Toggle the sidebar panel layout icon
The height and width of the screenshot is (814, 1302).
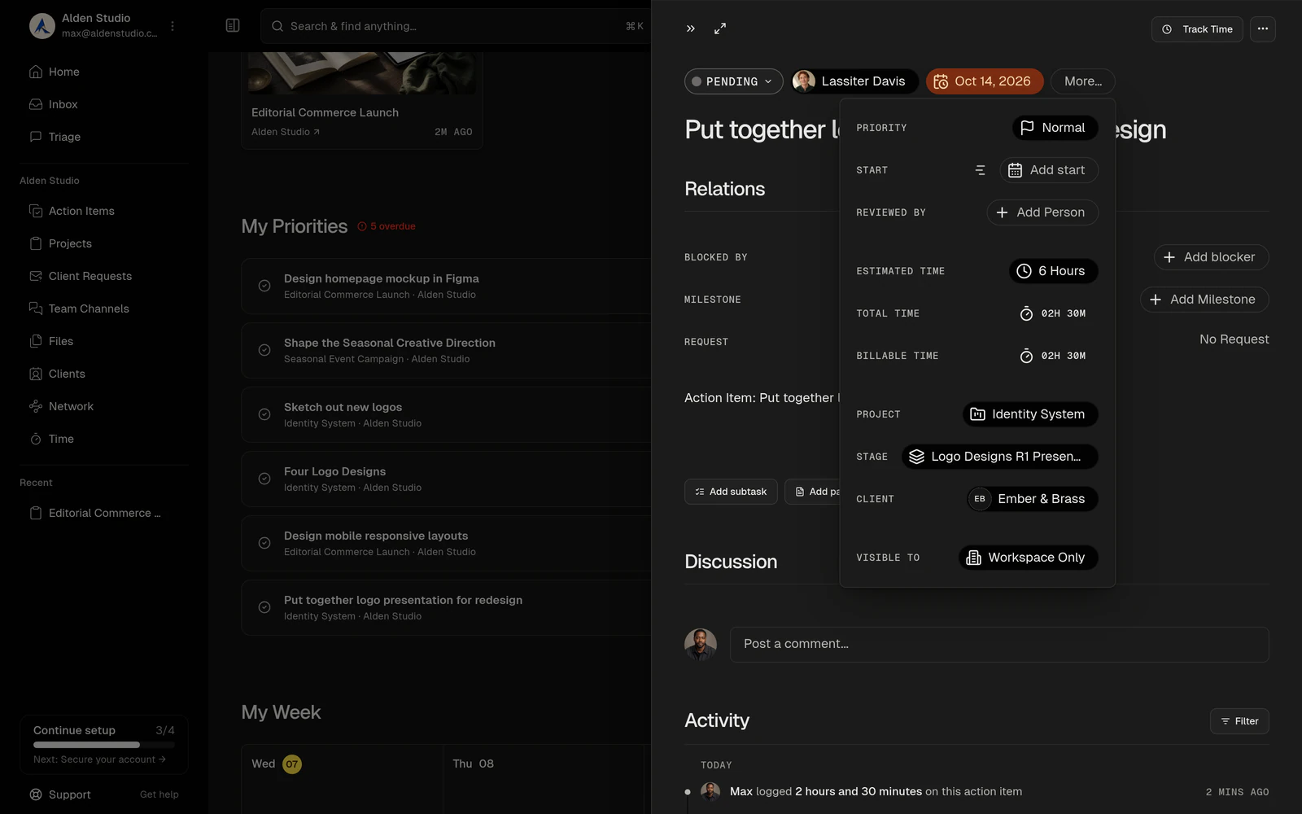pyautogui.click(x=233, y=26)
